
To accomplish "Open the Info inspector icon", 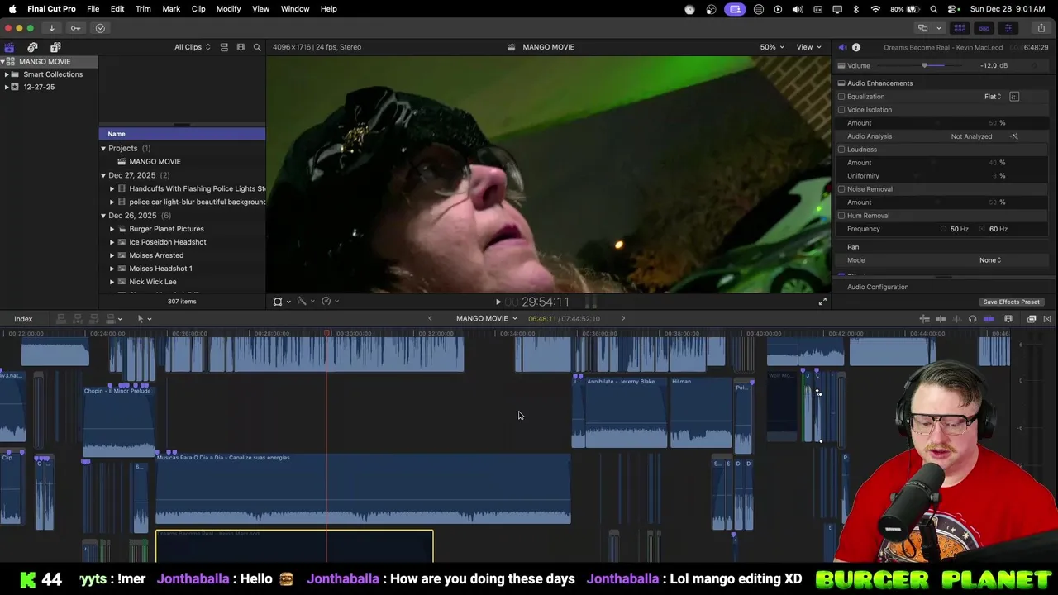I will 856,47.
